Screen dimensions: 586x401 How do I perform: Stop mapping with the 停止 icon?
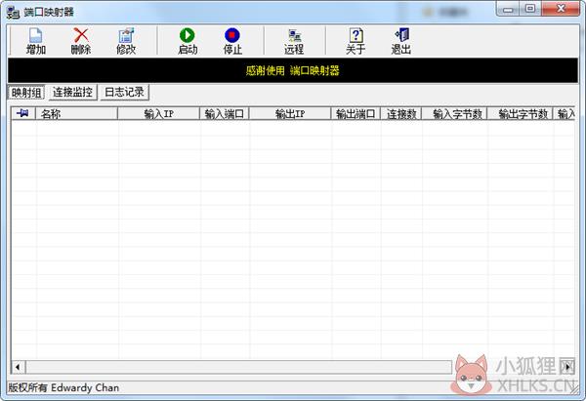(x=232, y=41)
